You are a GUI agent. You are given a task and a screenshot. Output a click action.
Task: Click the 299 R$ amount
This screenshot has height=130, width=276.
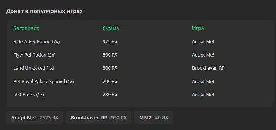[x=110, y=82]
